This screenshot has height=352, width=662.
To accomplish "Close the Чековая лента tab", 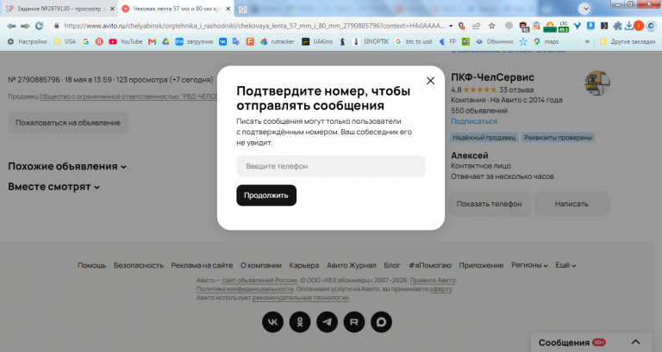I will [x=228, y=9].
